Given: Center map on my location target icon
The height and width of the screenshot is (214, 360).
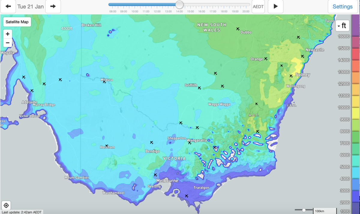Looking at the screenshot, I should [6, 206].
